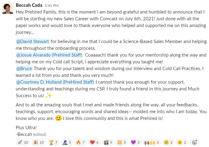This screenshot has height=147, width=209.
Task: Click the collision explosion reaction
Action: (121, 142)
